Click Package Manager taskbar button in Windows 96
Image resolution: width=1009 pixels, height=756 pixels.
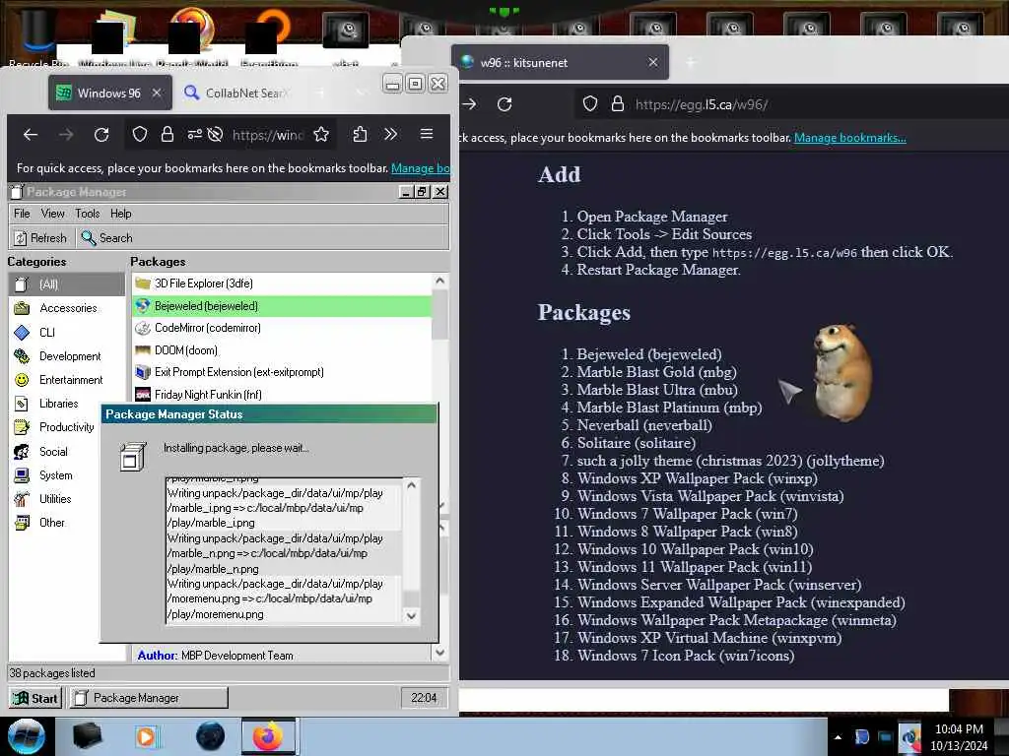(x=149, y=698)
